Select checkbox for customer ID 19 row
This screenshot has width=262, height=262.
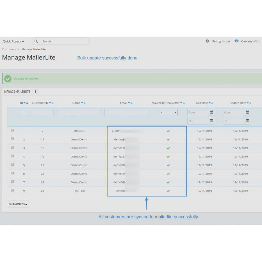[x=12, y=156]
